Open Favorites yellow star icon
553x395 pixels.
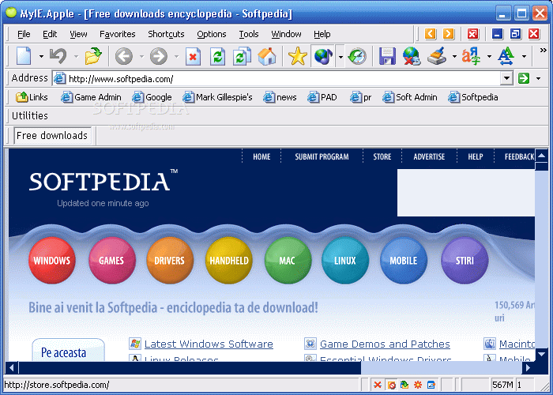[x=297, y=56]
